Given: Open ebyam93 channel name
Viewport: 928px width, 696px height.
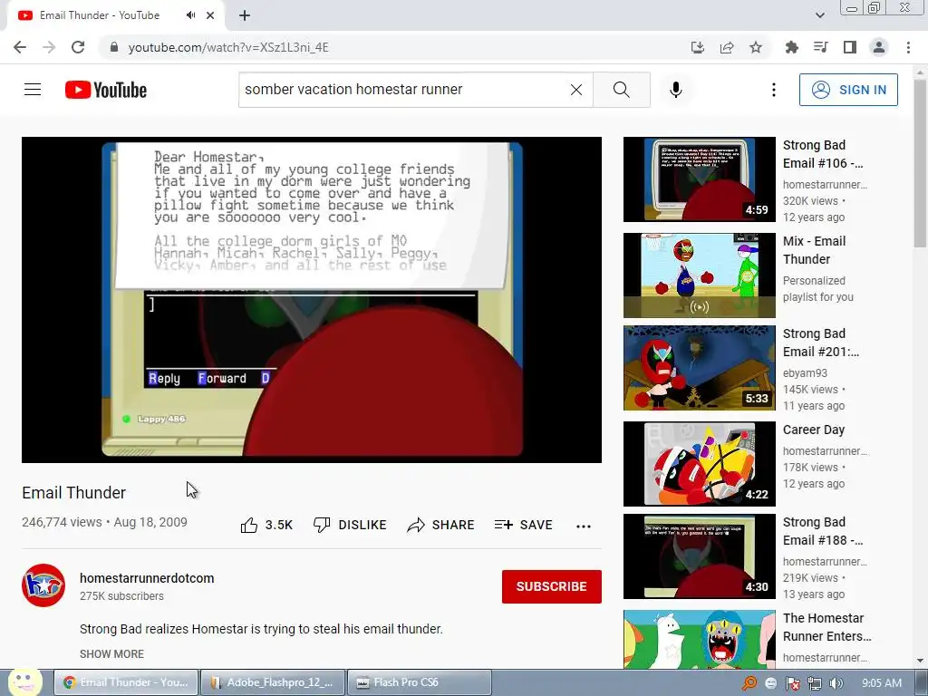Looking at the screenshot, I should click(805, 372).
